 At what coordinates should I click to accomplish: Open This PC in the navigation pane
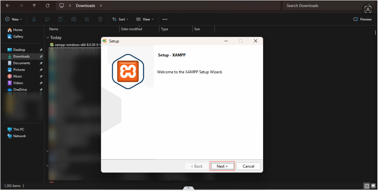click(x=16, y=129)
